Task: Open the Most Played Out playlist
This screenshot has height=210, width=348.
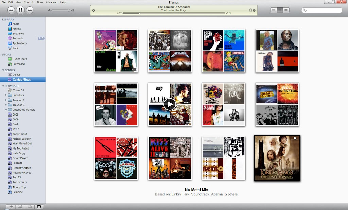Action: tap(22, 144)
